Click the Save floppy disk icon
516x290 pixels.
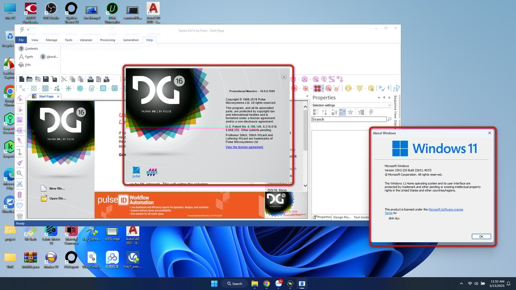46,79
